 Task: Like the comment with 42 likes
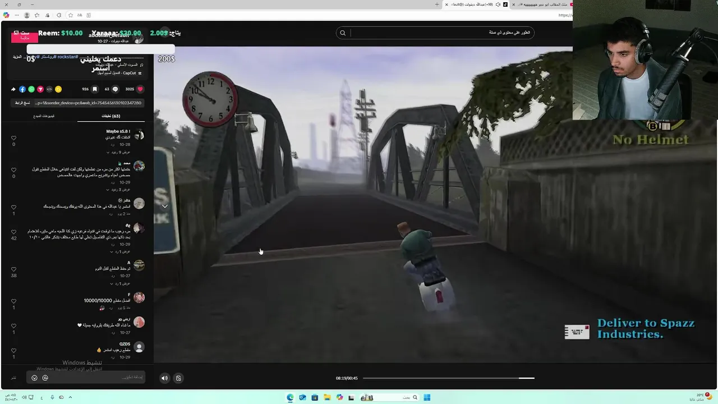14,232
